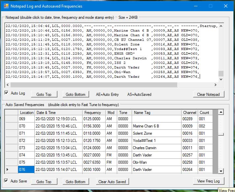Click notepad log line with Startup
Screen dimensions: 235x192
click(112, 26)
